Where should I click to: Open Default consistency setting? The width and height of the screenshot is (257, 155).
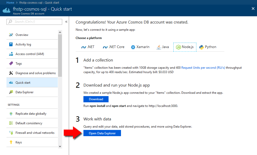32,123
